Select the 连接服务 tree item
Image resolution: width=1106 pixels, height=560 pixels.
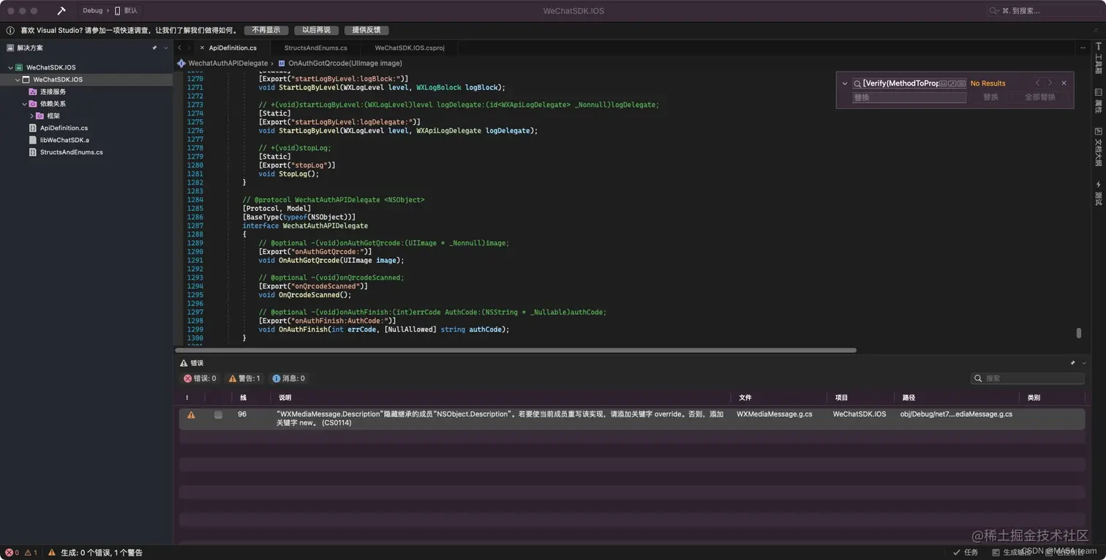click(53, 92)
